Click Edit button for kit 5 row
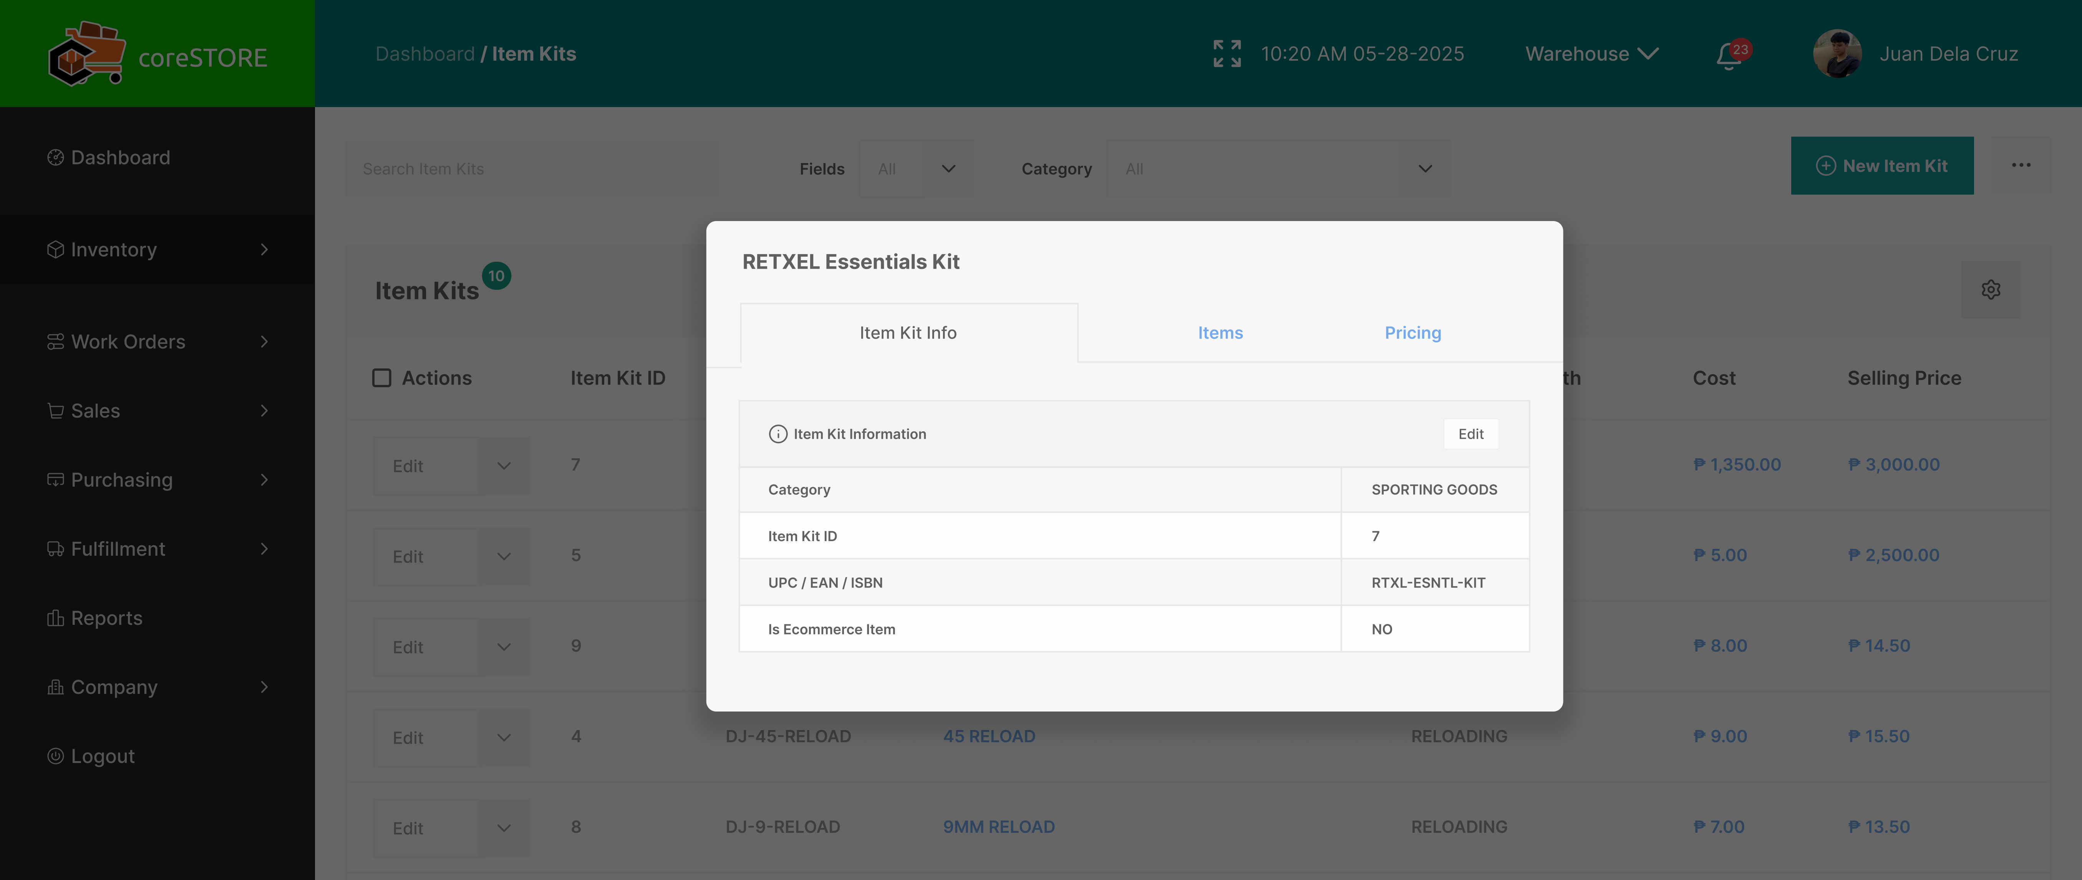This screenshot has width=2082, height=880. pos(426,556)
